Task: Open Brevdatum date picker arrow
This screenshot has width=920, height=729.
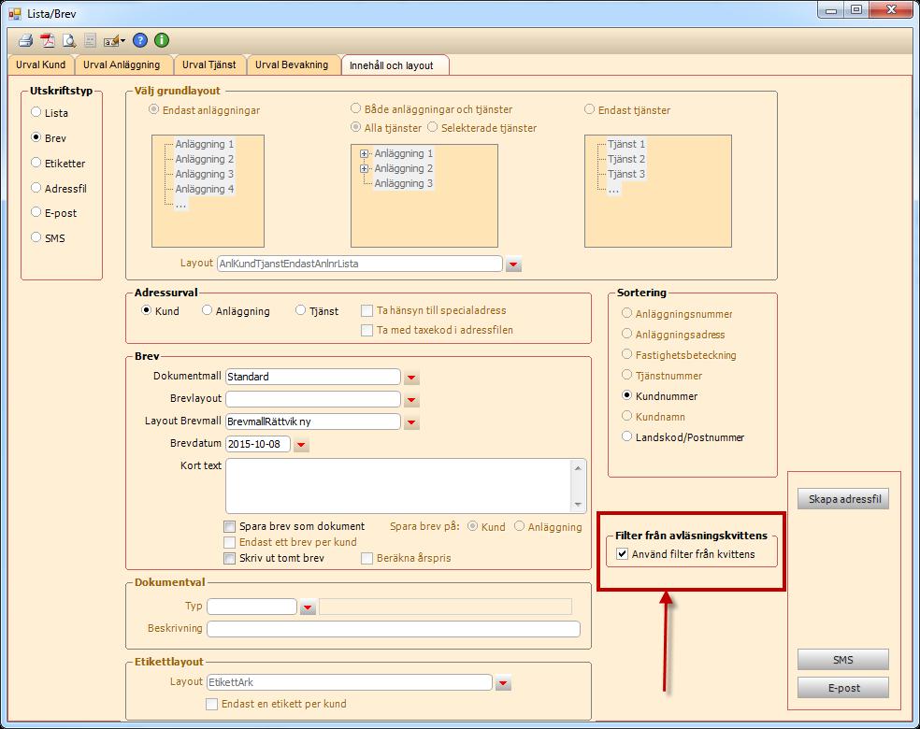Action: click(x=301, y=445)
